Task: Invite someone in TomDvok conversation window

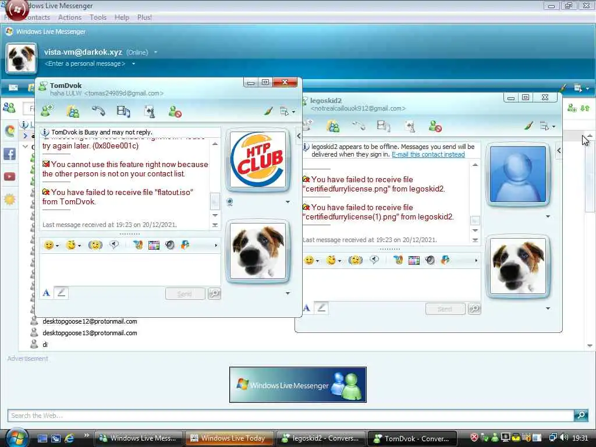Action: 47,111
